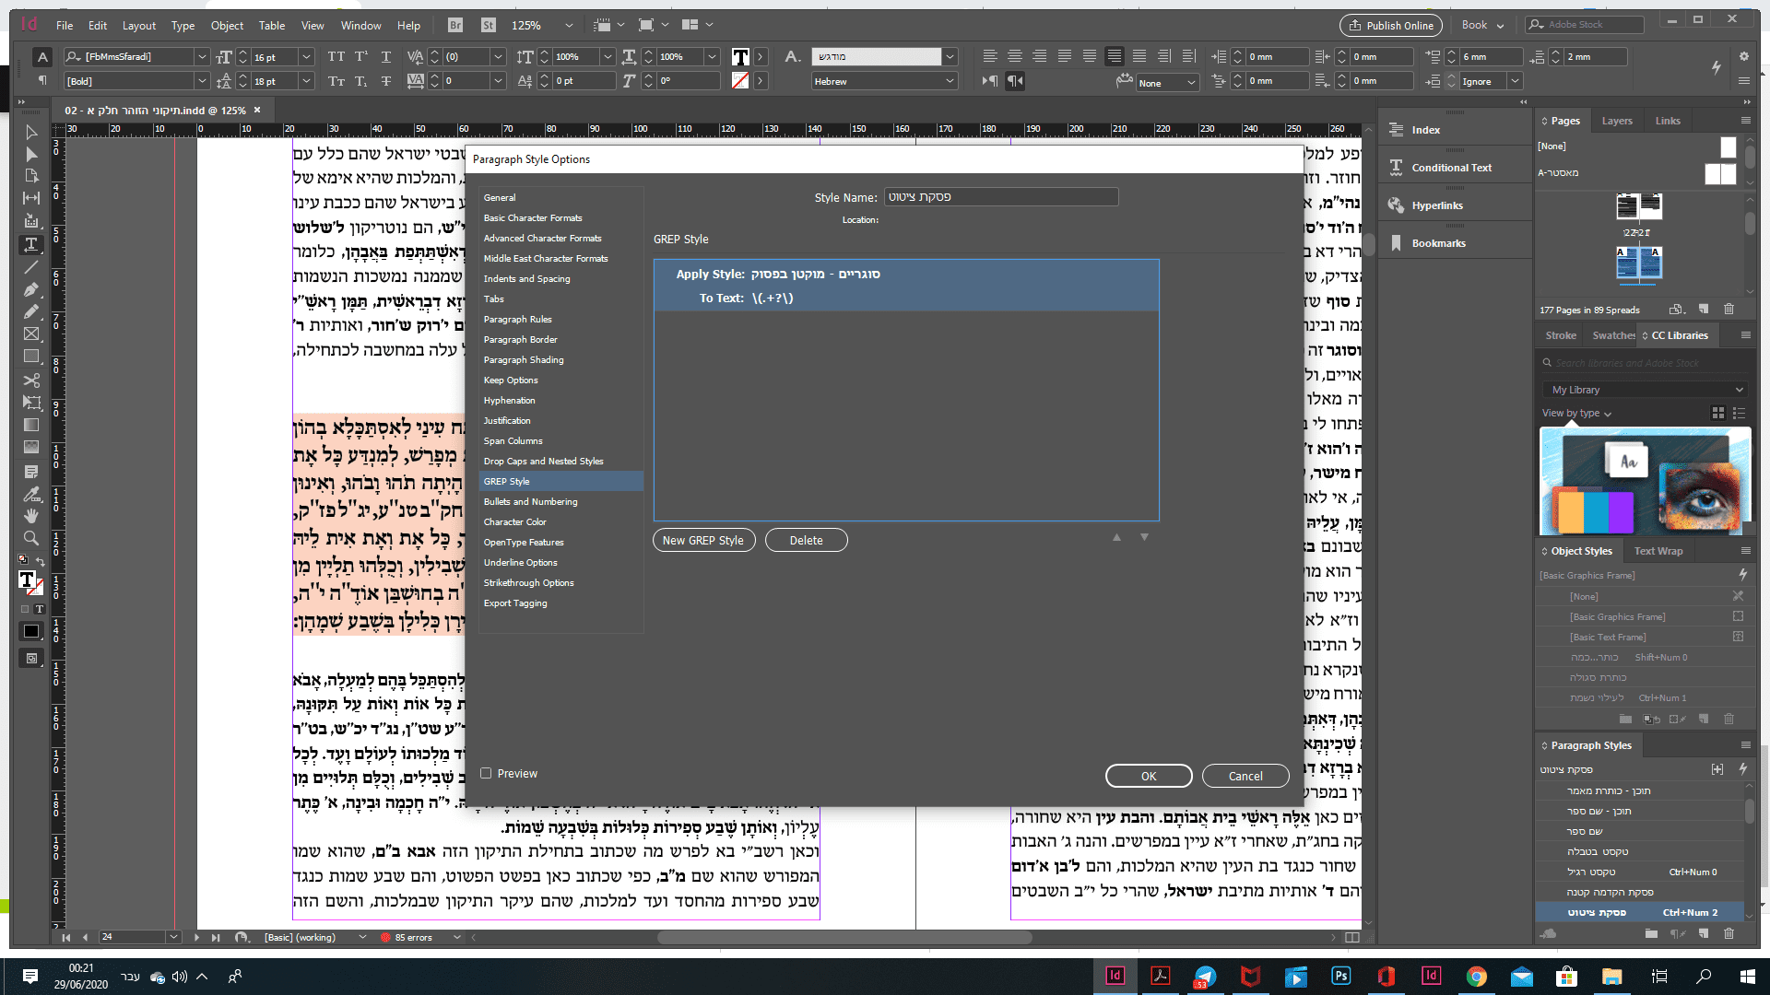Image resolution: width=1770 pixels, height=995 pixels.
Task: Open the Bookmarks panel
Action: click(1437, 243)
